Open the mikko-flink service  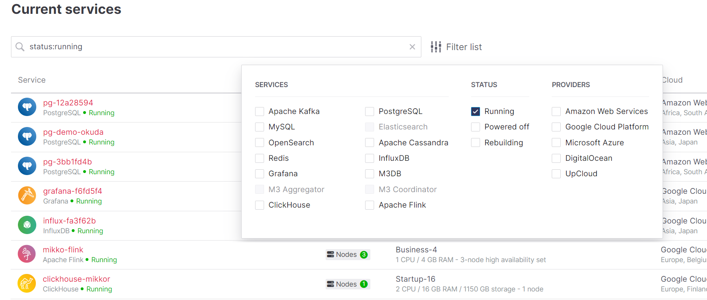point(63,250)
